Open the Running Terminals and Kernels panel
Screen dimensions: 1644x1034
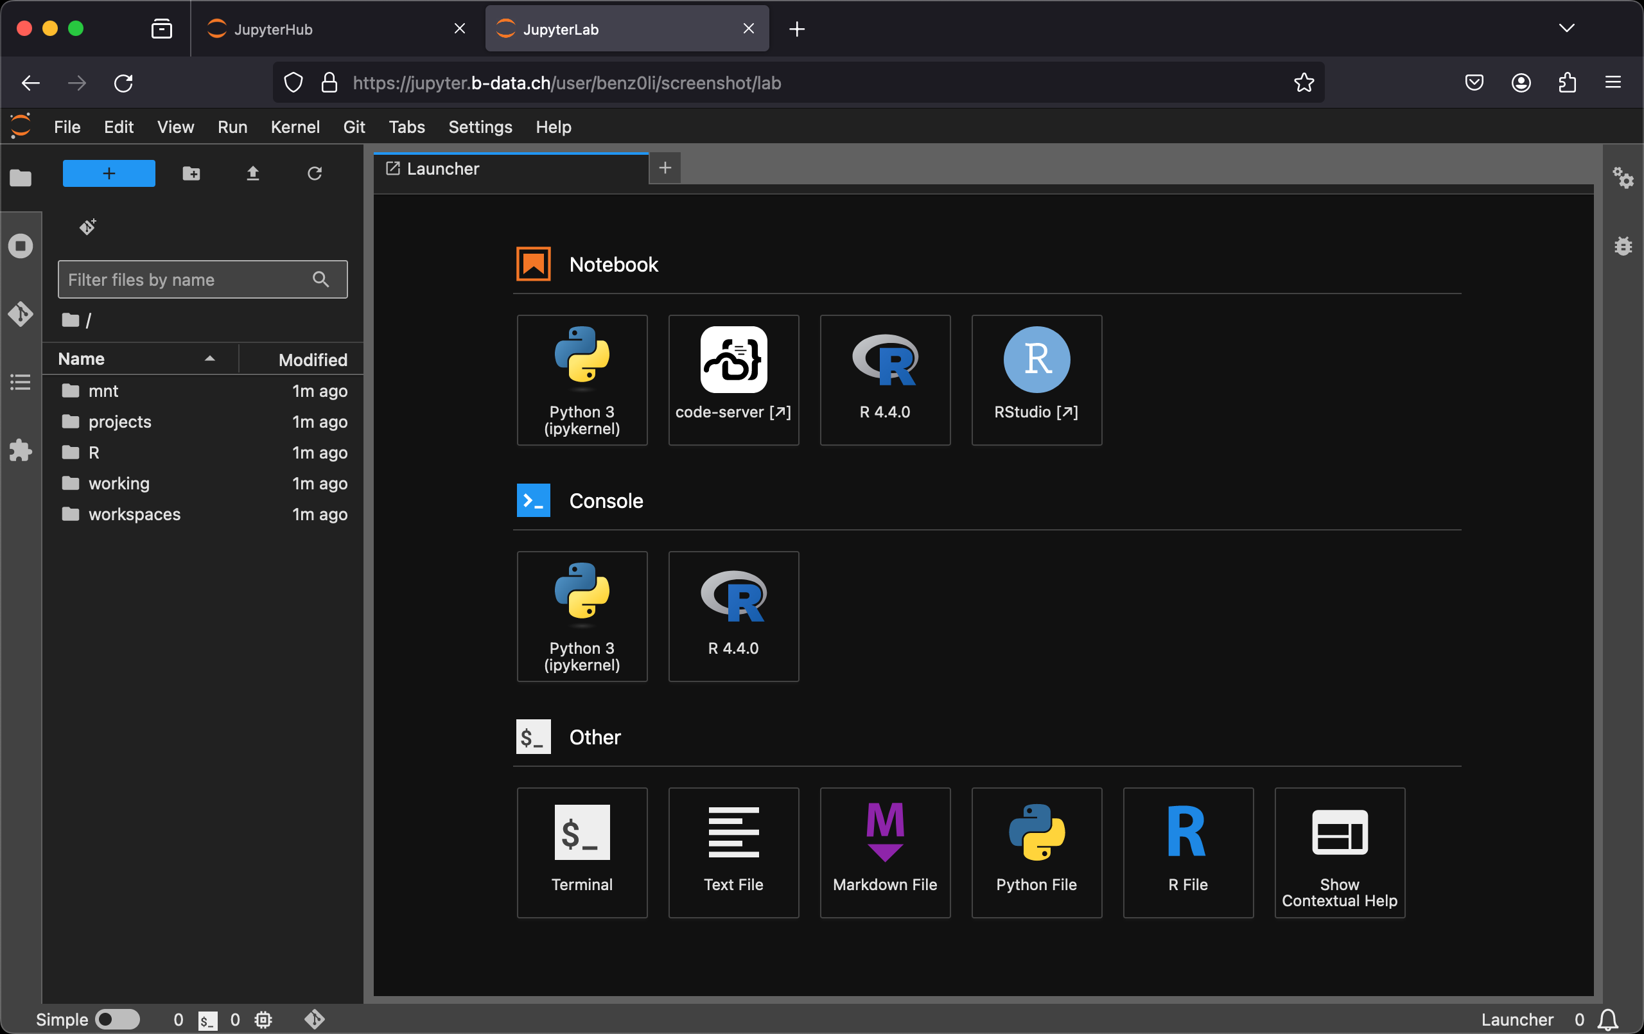tap(21, 246)
